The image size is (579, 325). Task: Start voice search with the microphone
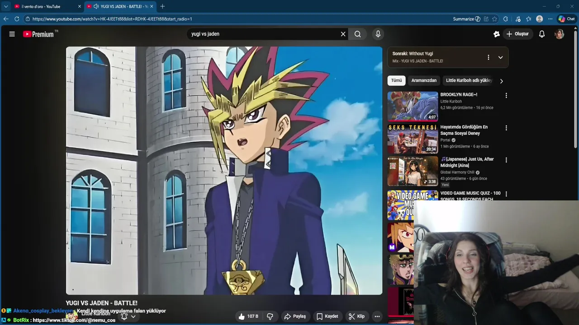point(378,34)
